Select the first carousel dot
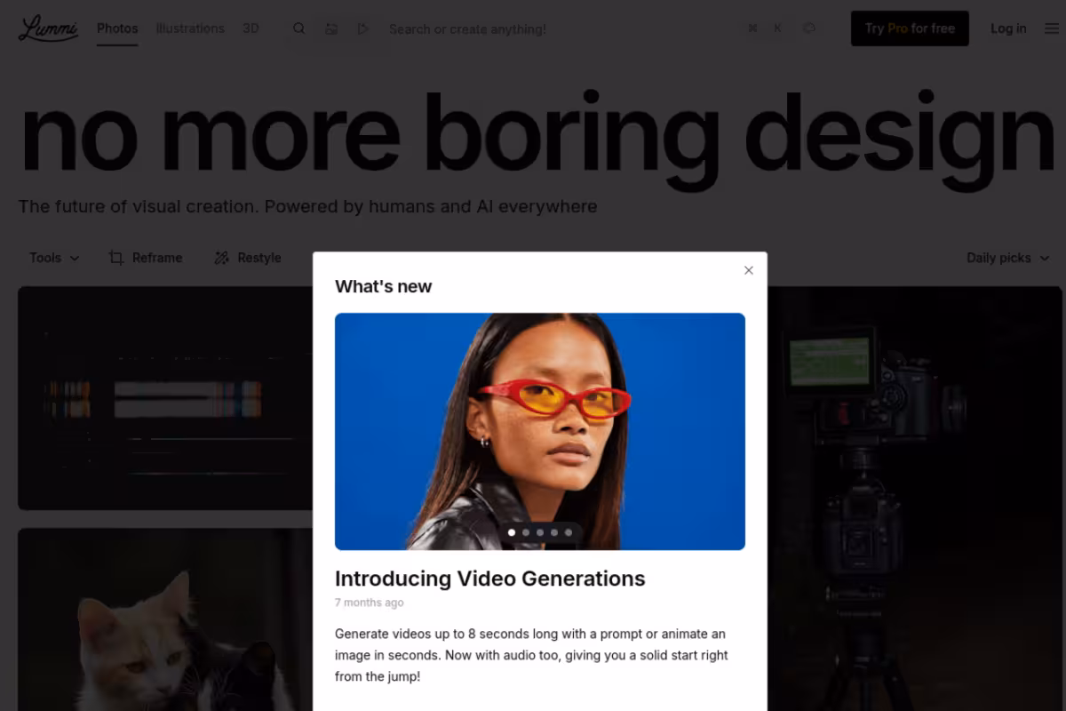The height and width of the screenshot is (711, 1066). pyautogui.click(x=512, y=532)
